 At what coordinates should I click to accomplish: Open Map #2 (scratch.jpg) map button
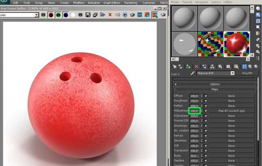tap(231, 111)
